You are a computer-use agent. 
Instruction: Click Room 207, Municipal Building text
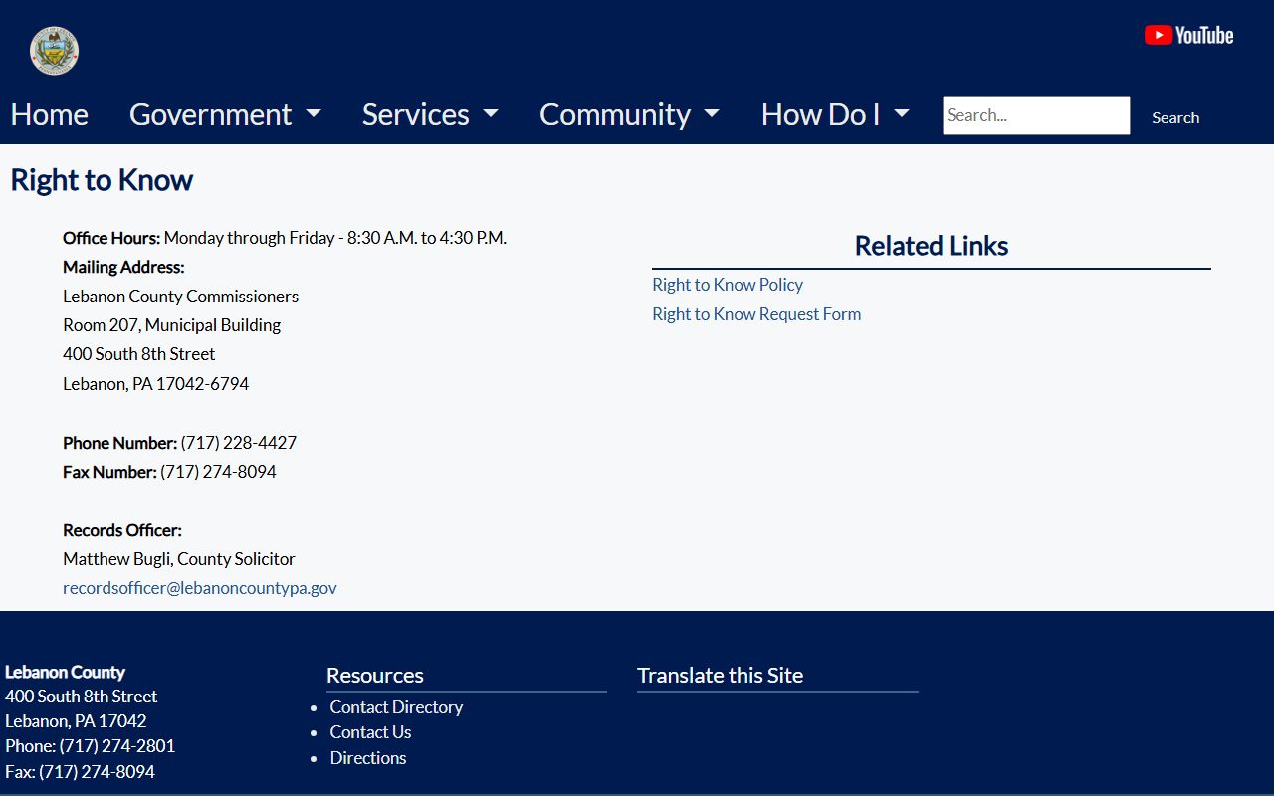[x=171, y=325]
